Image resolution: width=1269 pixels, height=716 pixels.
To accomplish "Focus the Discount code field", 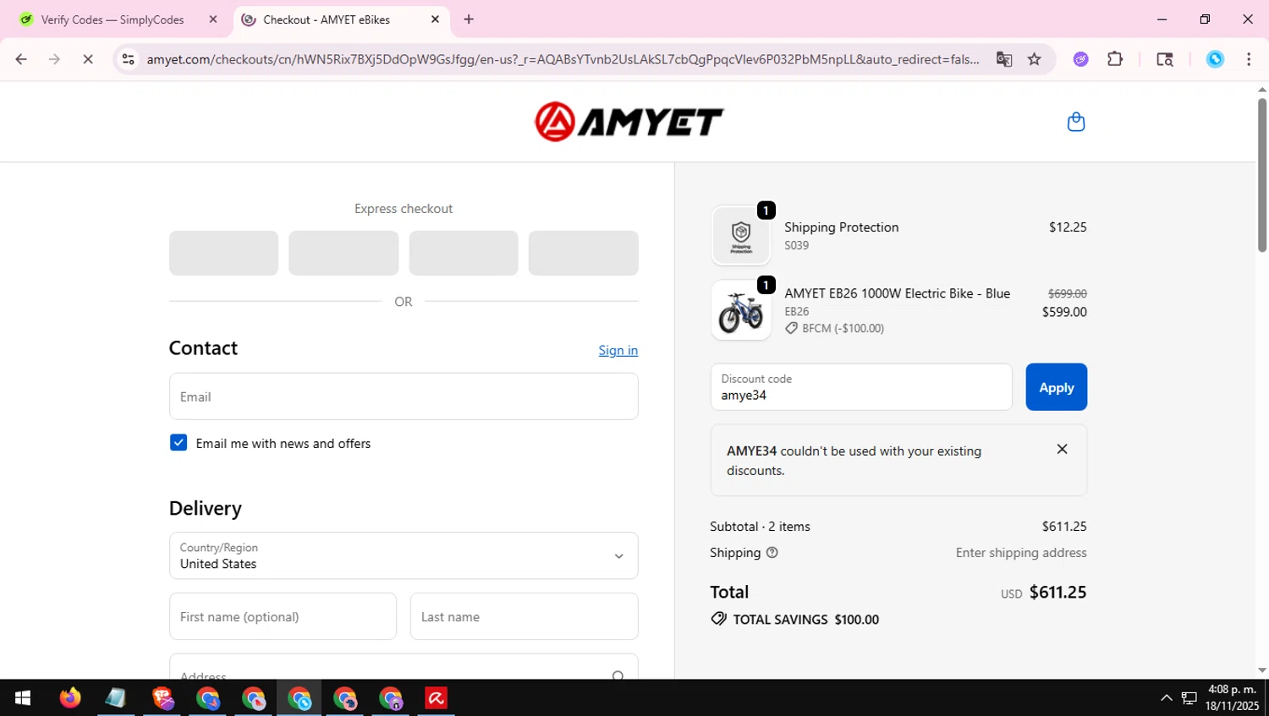I will (861, 387).
